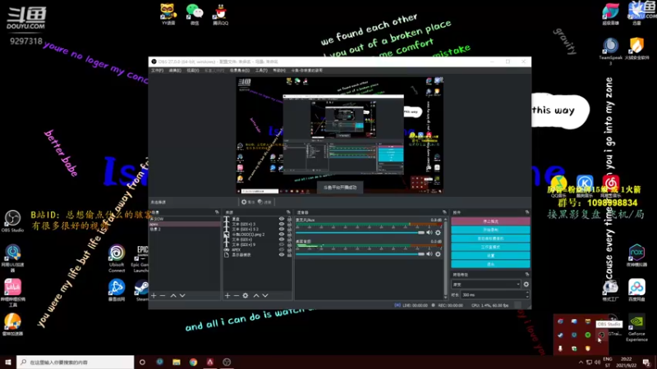Screen dimensions: 657x369
Task: Click Steam icon in system tray popup
Action: click(x=560, y=335)
